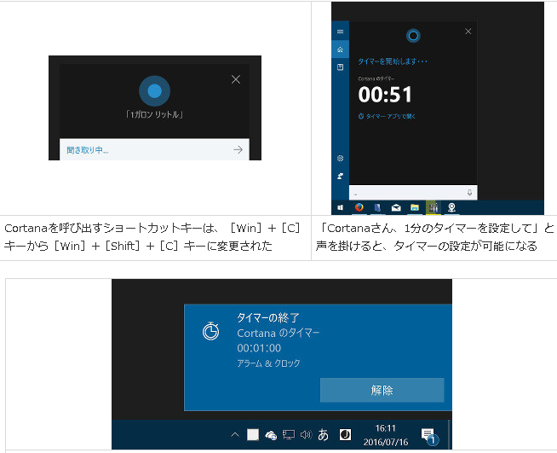Click the listening Cortana circle icon
Screen dimensions: 557x453
click(x=154, y=91)
